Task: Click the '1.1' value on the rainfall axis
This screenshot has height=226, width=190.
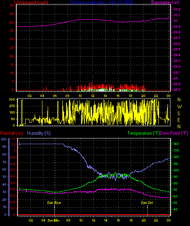Action: (13, 145)
